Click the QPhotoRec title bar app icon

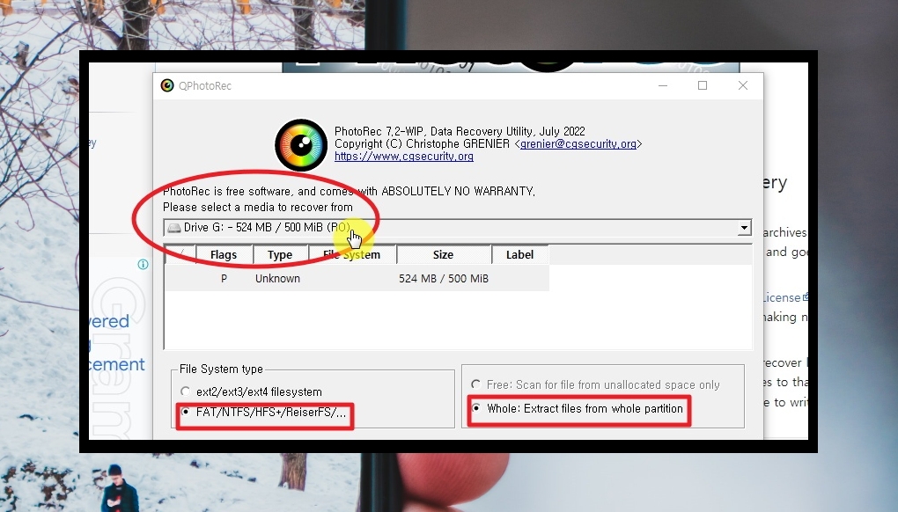pos(167,86)
